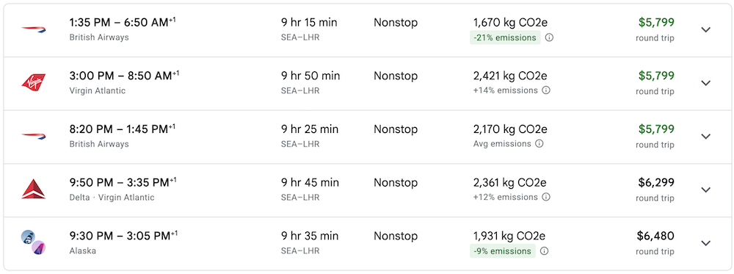This screenshot has width=734, height=274.
Task: Click the Delta airline logo
Action: [x=33, y=190]
